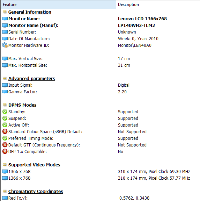Click red X icon beside Default GTF
Viewport: 200px width, 201px height.
coord(5,145)
